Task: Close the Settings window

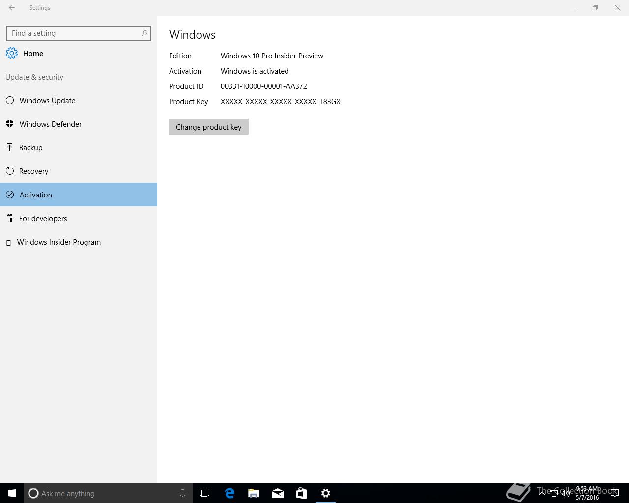Action: [618, 8]
